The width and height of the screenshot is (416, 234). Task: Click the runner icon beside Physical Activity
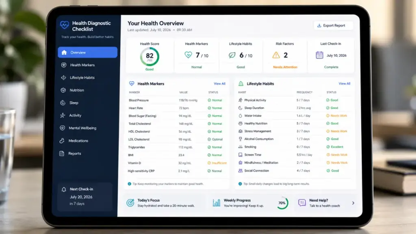tap(240, 100)
